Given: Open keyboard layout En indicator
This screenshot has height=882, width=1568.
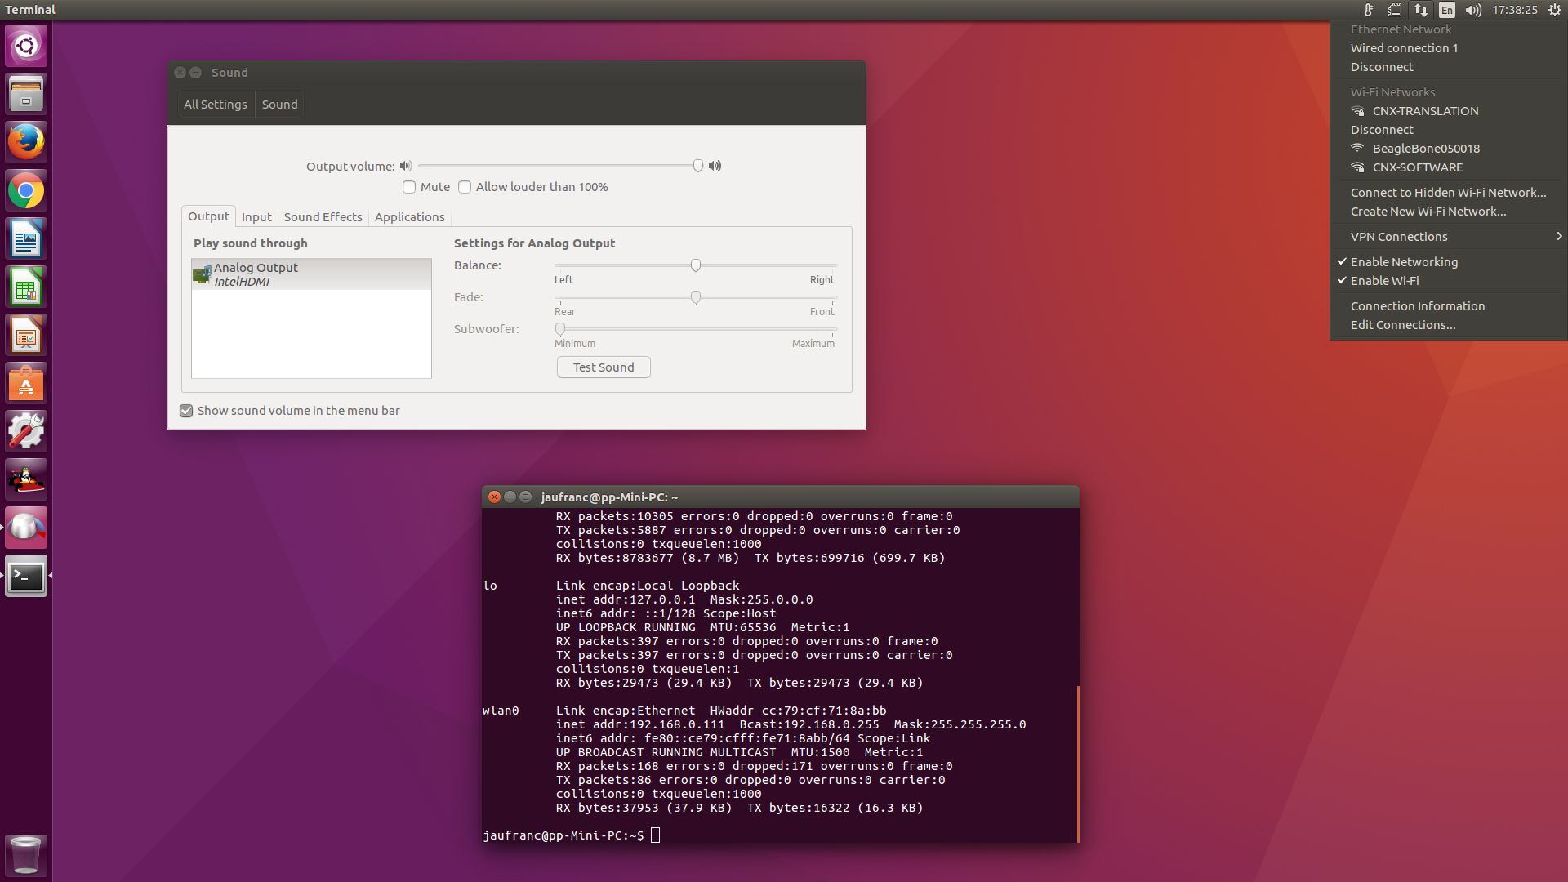Looking at the screenshot, I should pyautogui.click(x=1447, y=10).
